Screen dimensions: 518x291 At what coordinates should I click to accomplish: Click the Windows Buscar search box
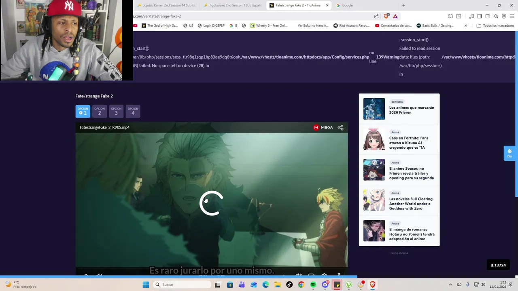182,285
